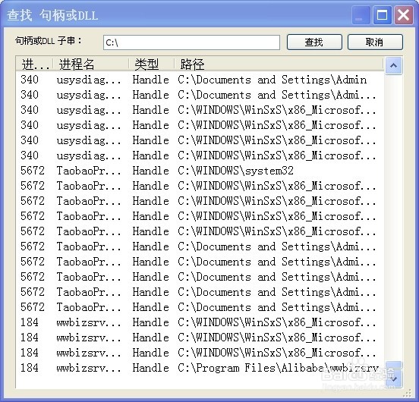This screenshot has height=402, width=419.
Task: Select the path ending in Settings\Admin without ellipsis
Action: click(x=272, y=80)
